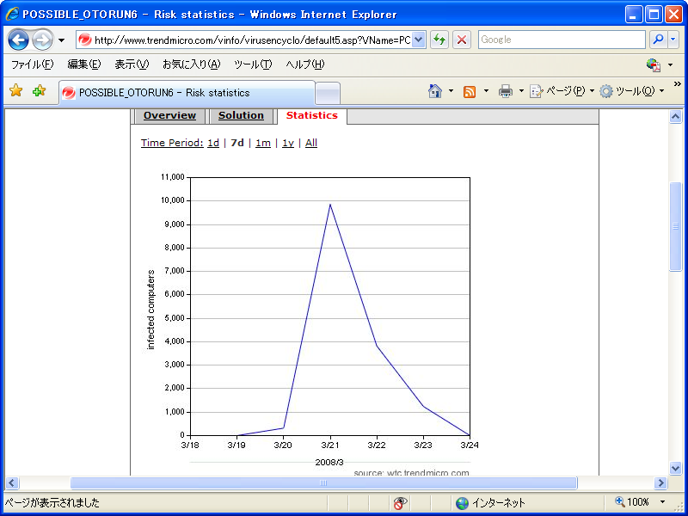Open the ツール(T) menu in menu bar

point(253,65)
